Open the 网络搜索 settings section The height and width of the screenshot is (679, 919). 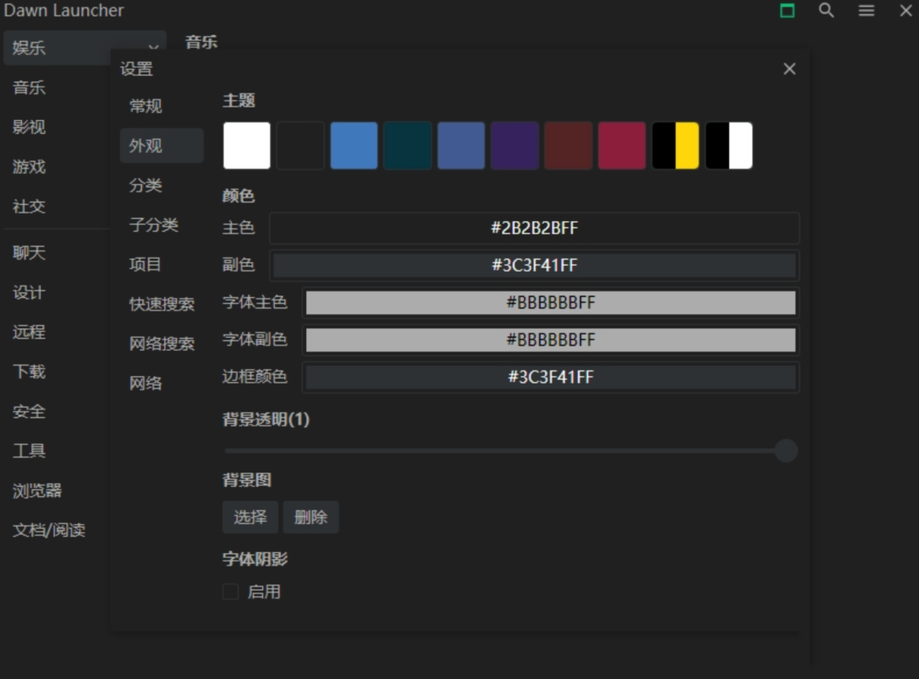click(x=162, y=344)
